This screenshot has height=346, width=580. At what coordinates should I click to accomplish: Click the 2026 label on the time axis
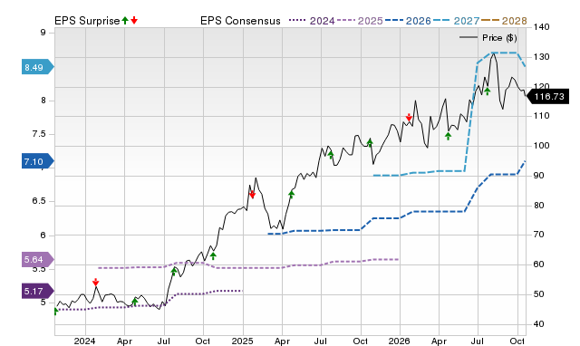[399, 341]
